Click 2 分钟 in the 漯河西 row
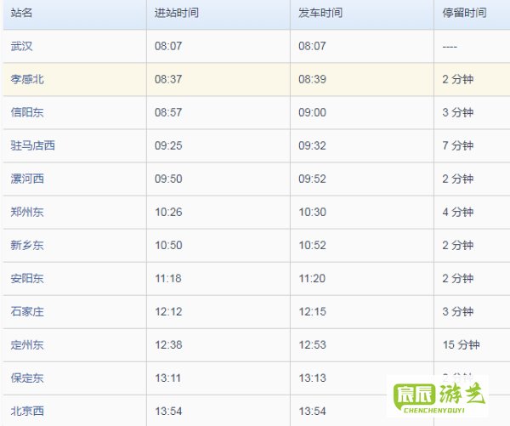 pos(457,179)
